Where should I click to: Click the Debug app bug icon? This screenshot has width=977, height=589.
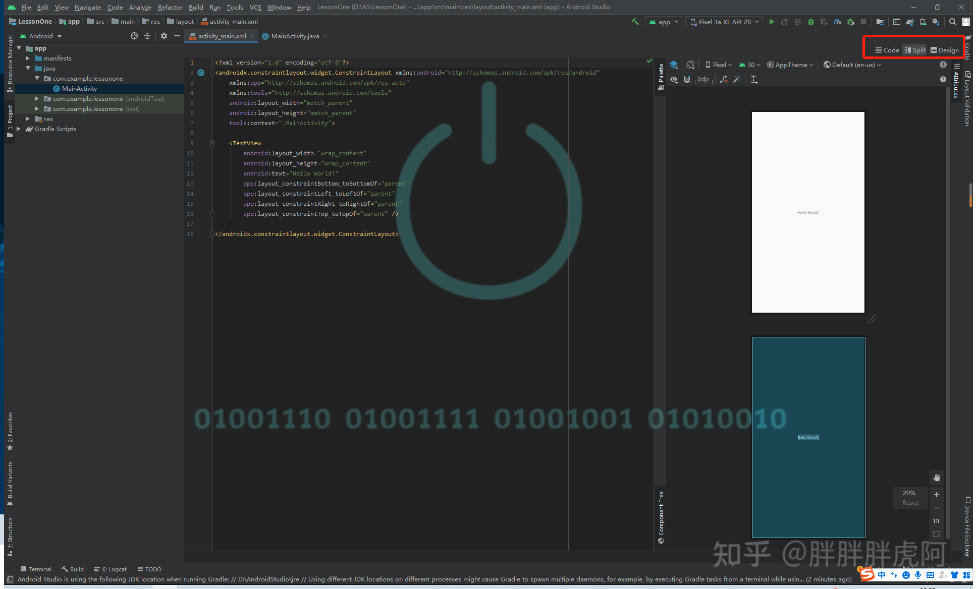click(x=811, y=22)
